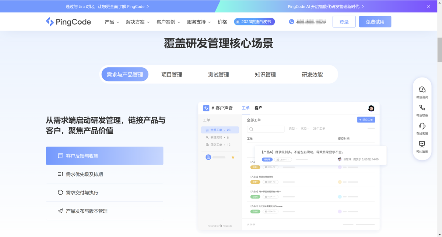Click the ticket search input field
The height and width of the screenshot is (237, 442).
coord(266,129)
